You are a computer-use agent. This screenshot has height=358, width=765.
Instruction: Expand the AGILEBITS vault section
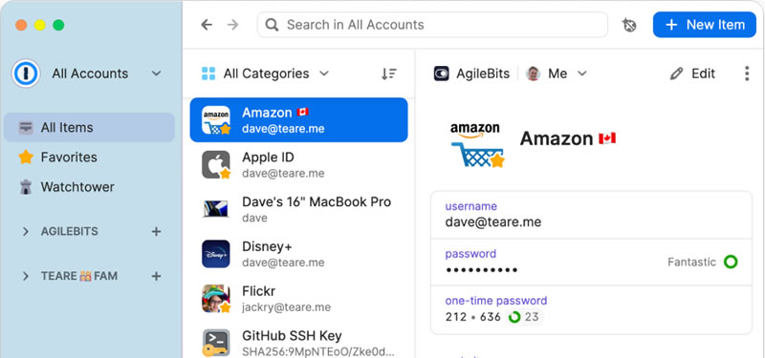pyautogui.click(x=26, y=231)
